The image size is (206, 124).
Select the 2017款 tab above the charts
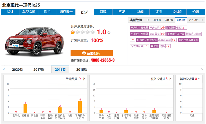pos(39,70)
